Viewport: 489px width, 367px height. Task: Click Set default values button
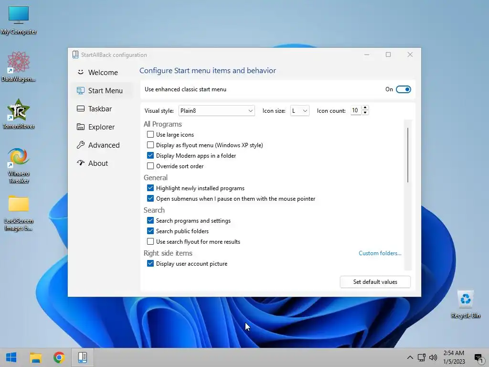coord(375,282)
